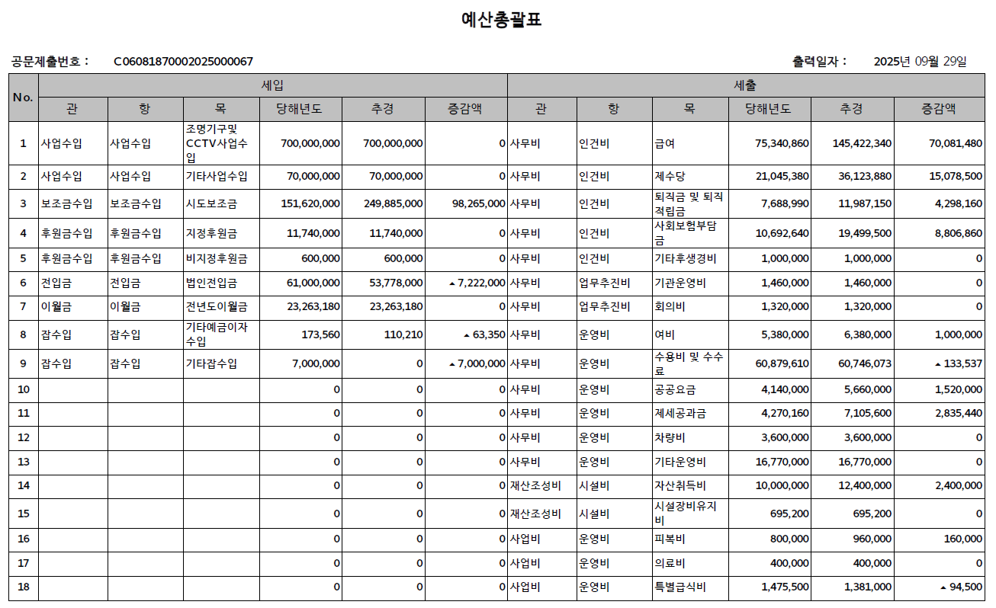Select the 자산취득비 cell
996x608 pixels.
click(x=680, y=486)
